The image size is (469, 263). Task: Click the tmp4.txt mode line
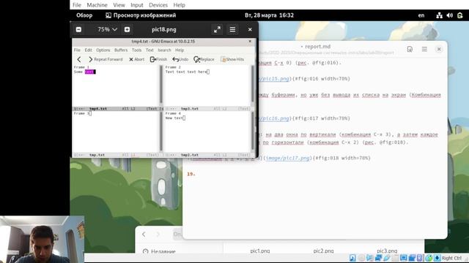(118, 109)
